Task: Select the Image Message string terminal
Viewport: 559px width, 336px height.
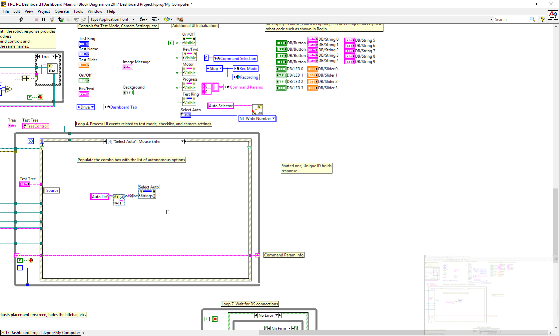Action: pos(128,67)
